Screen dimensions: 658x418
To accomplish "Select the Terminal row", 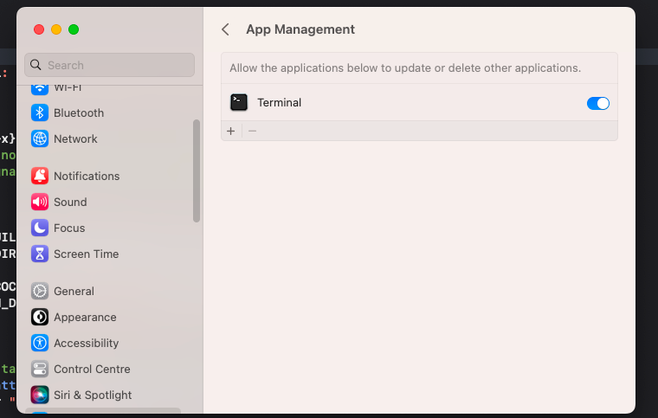I will pyautogui.click(x=419, y=102).
